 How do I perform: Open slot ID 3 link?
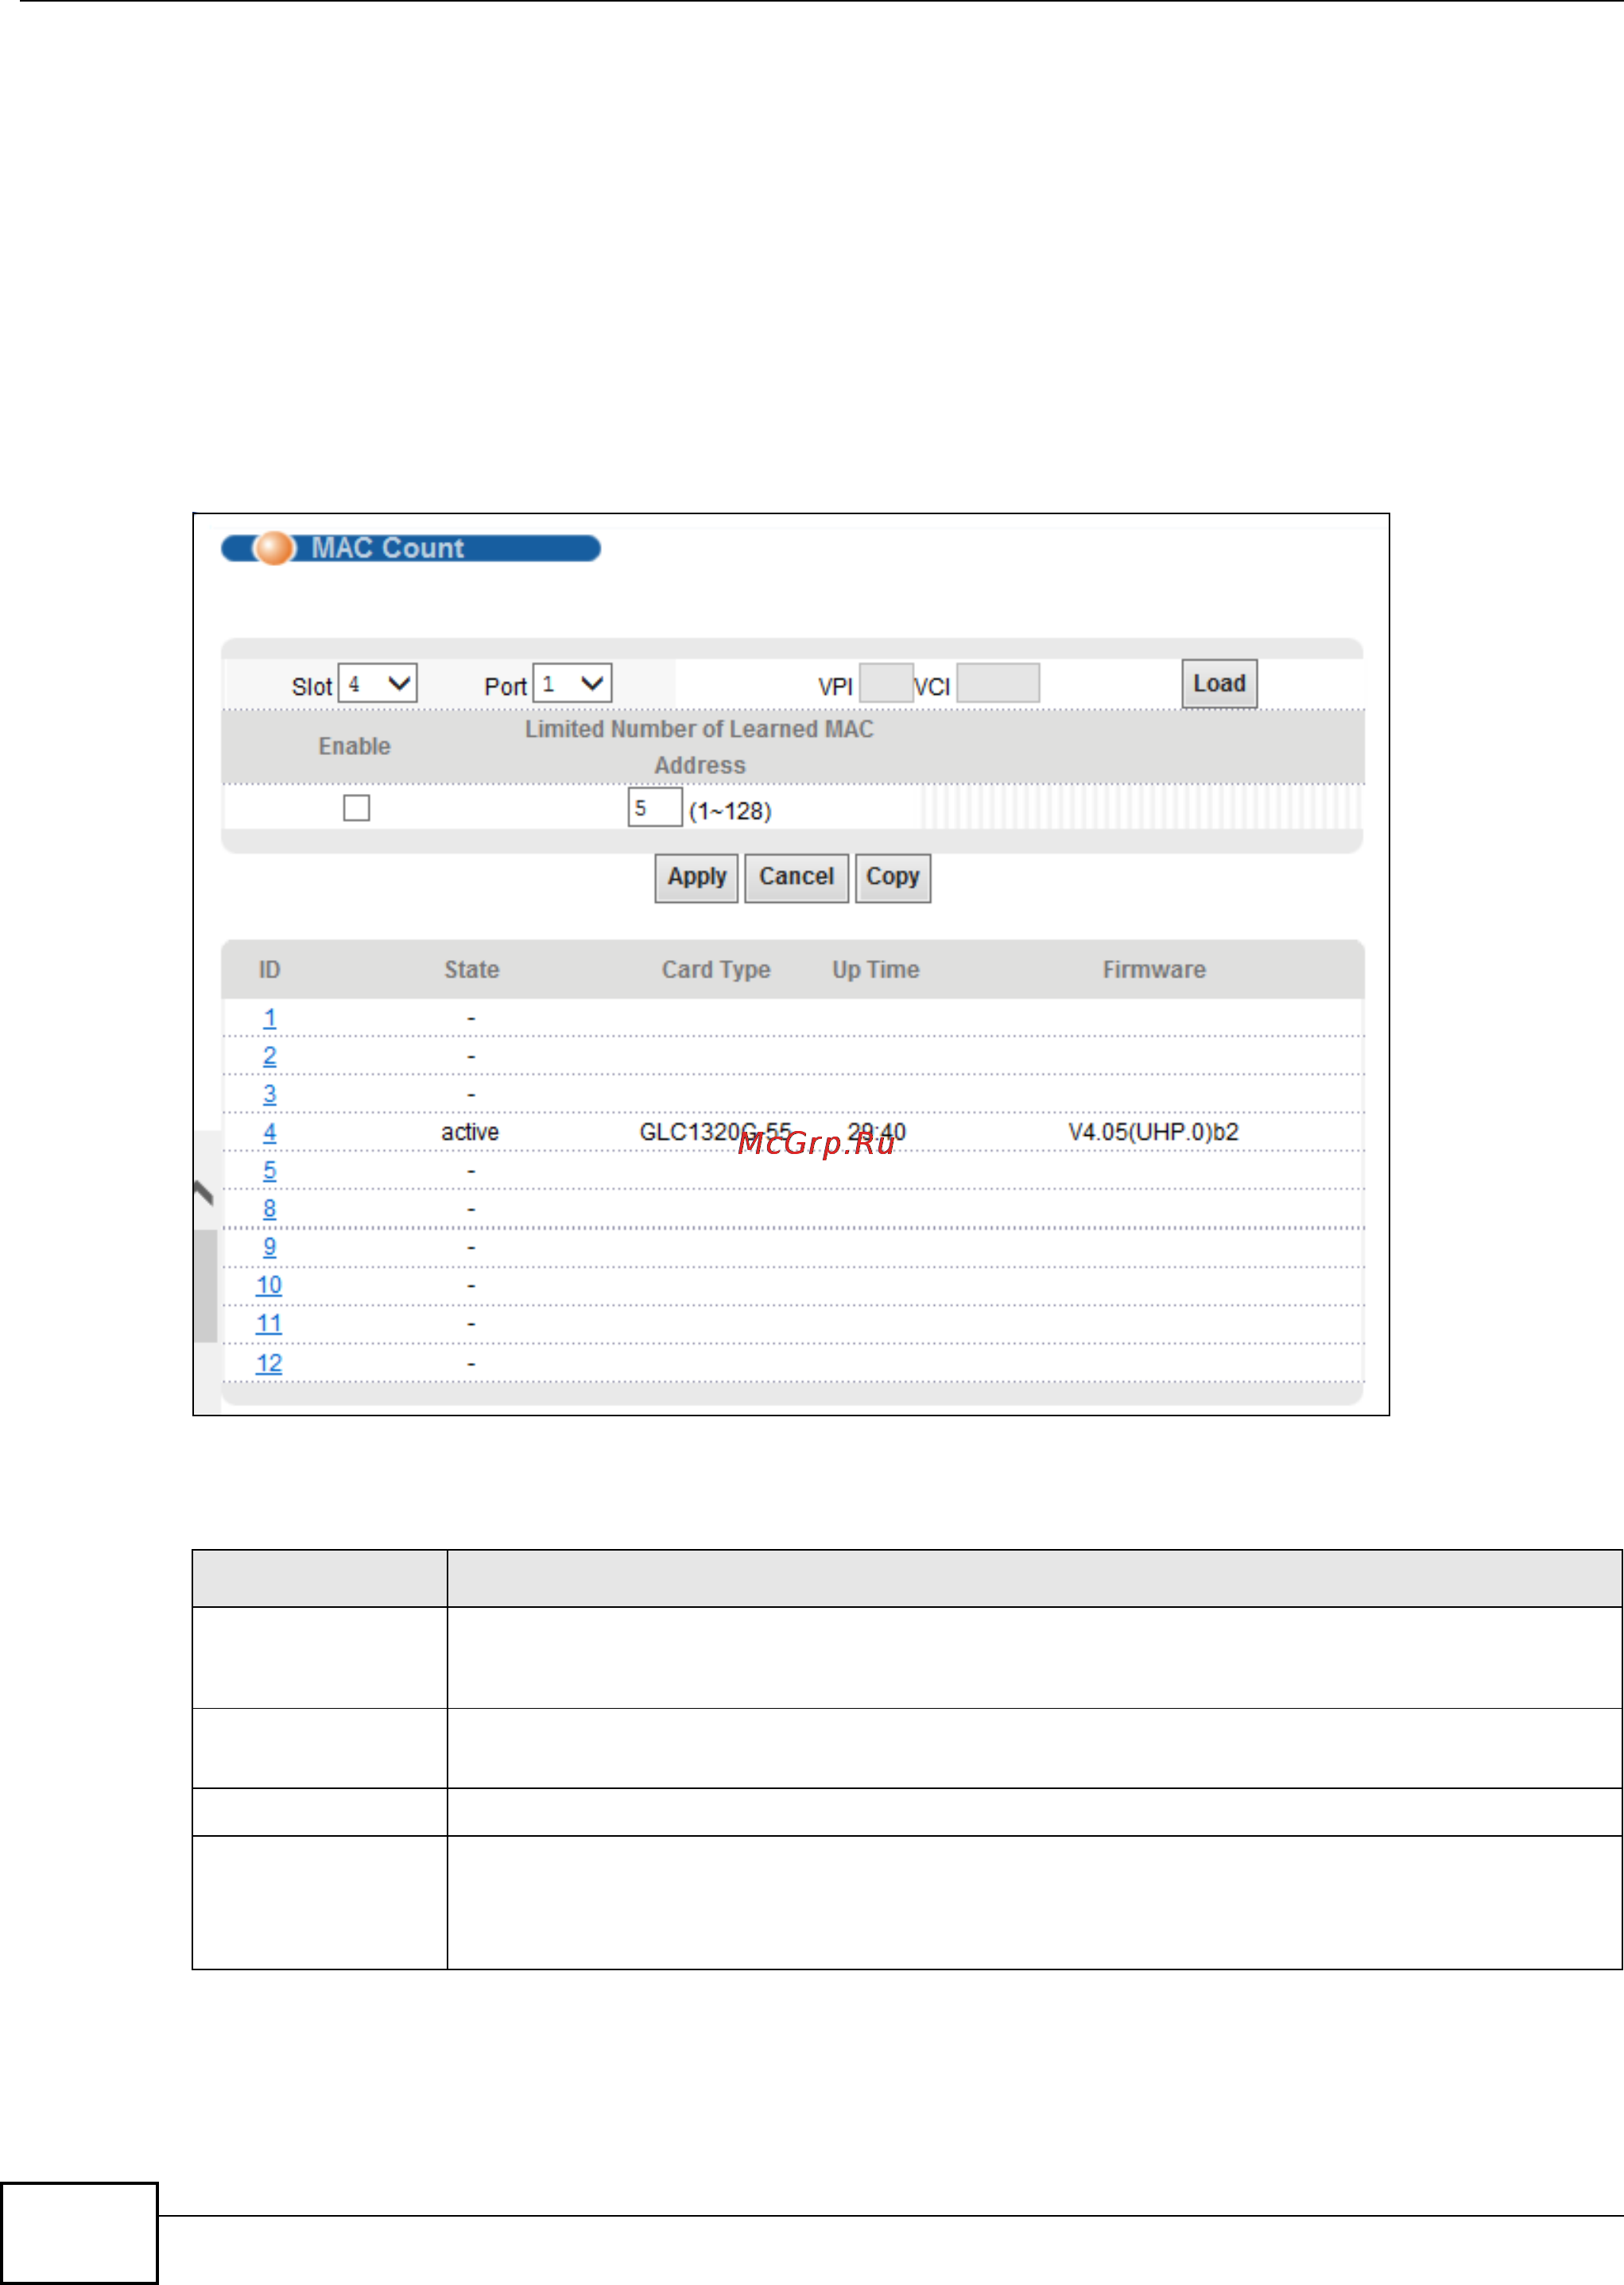point(269,1094)
